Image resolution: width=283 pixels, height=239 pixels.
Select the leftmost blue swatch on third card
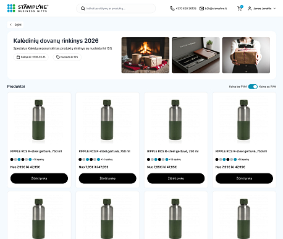click(156, 159)
